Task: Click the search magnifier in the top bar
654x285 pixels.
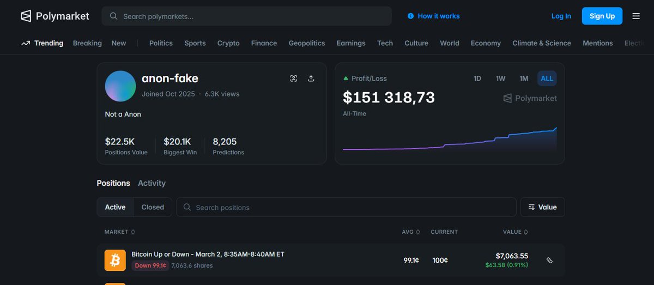Action: (x=114, y=16)
